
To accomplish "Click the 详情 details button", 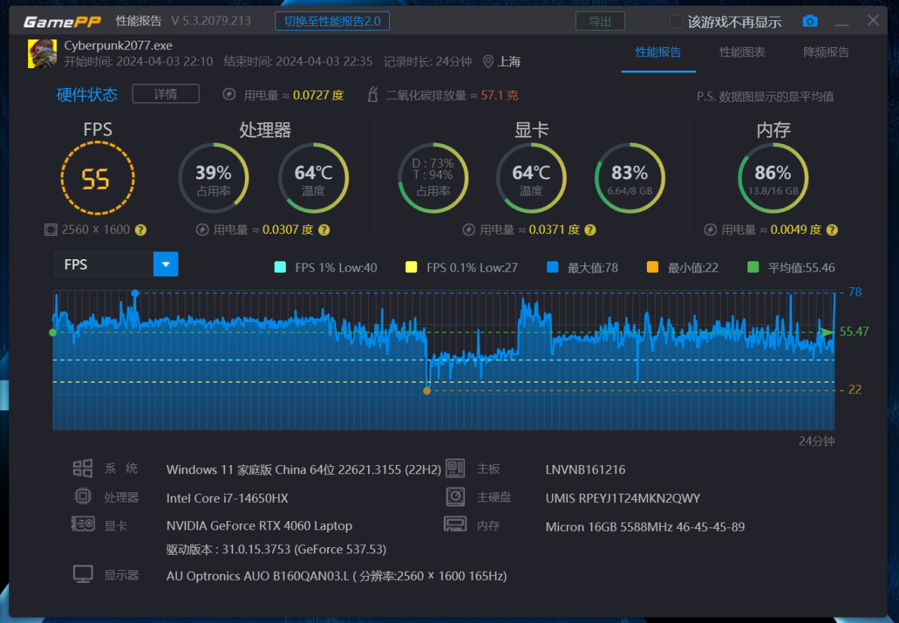I will coord(166,94).
